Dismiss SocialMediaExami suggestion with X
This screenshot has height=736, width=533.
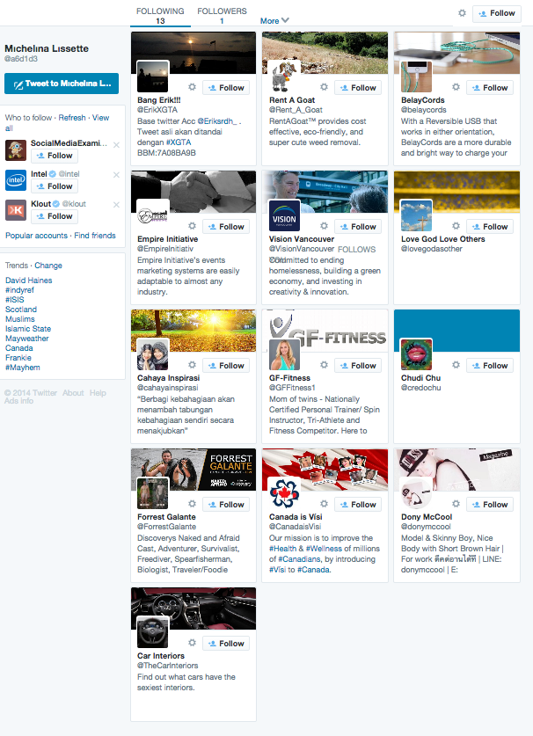pos(116,145)
